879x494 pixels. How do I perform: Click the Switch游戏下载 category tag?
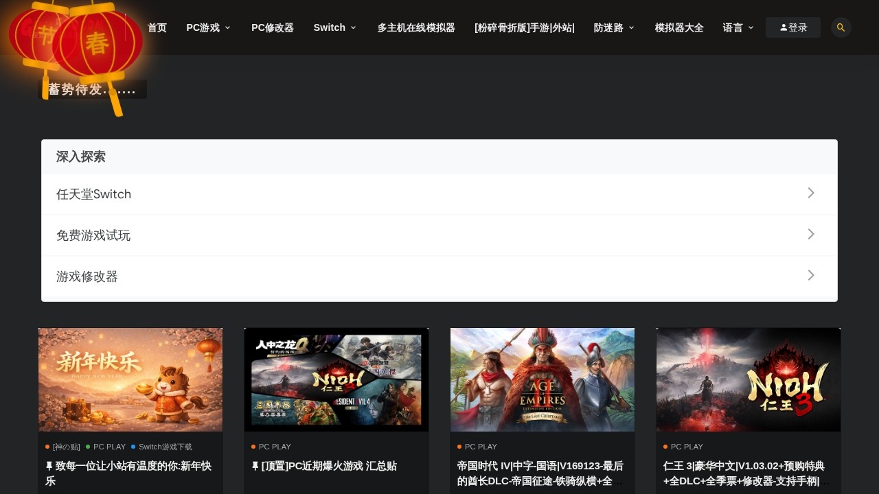click(x=165, y=447)
